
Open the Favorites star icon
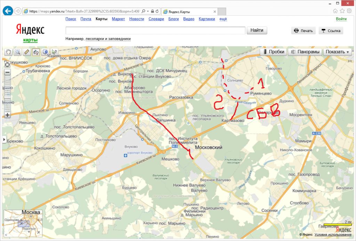(342, 11)
